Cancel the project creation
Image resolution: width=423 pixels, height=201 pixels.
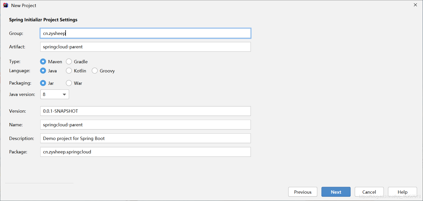369,192
